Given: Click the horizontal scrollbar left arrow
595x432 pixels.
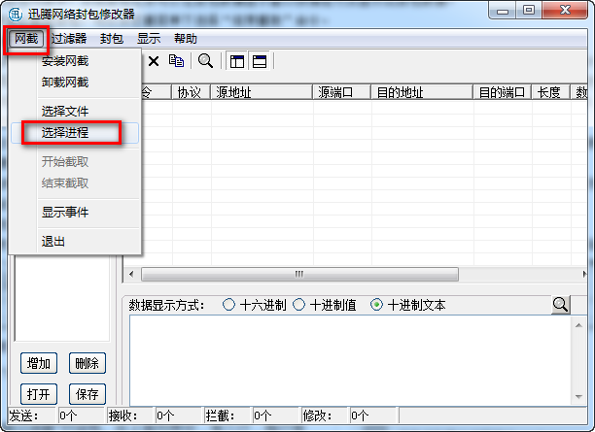Looking at the screenshot, I should pos(131,274).
